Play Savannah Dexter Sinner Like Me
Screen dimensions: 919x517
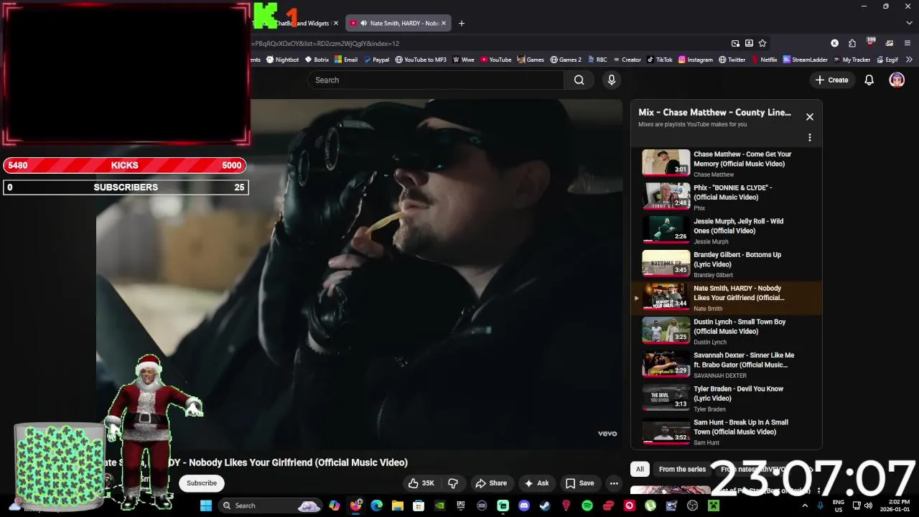point(727,365)
